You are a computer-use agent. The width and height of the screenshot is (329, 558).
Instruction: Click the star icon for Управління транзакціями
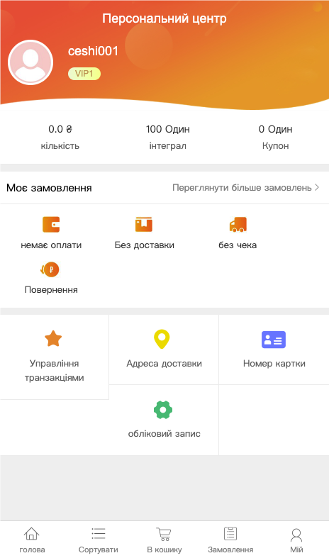tap(53, 338)
